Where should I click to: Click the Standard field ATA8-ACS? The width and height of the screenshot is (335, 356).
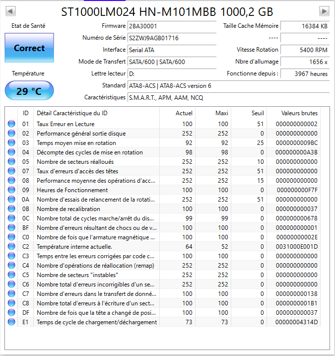click(229, 85)
